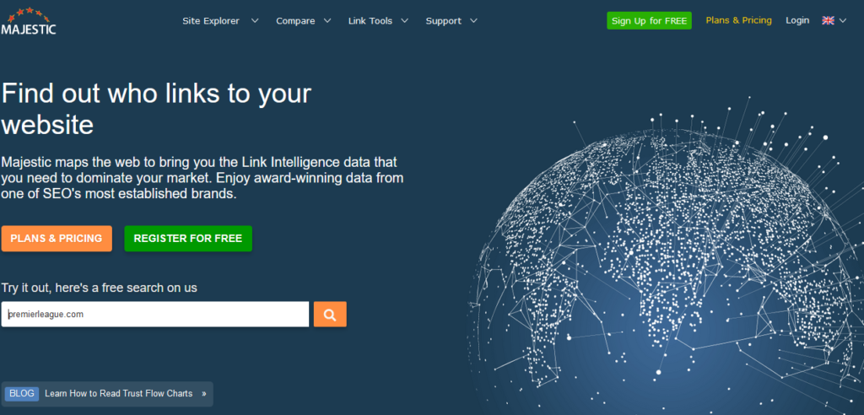The image size is (864, 415).
Task: Expand the Compare menu chevron
Action: click(x=327, y=21)
